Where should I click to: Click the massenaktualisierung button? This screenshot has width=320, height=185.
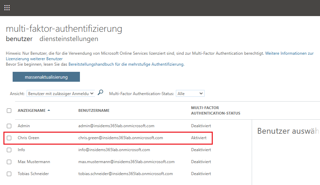(x=46, y=77)
